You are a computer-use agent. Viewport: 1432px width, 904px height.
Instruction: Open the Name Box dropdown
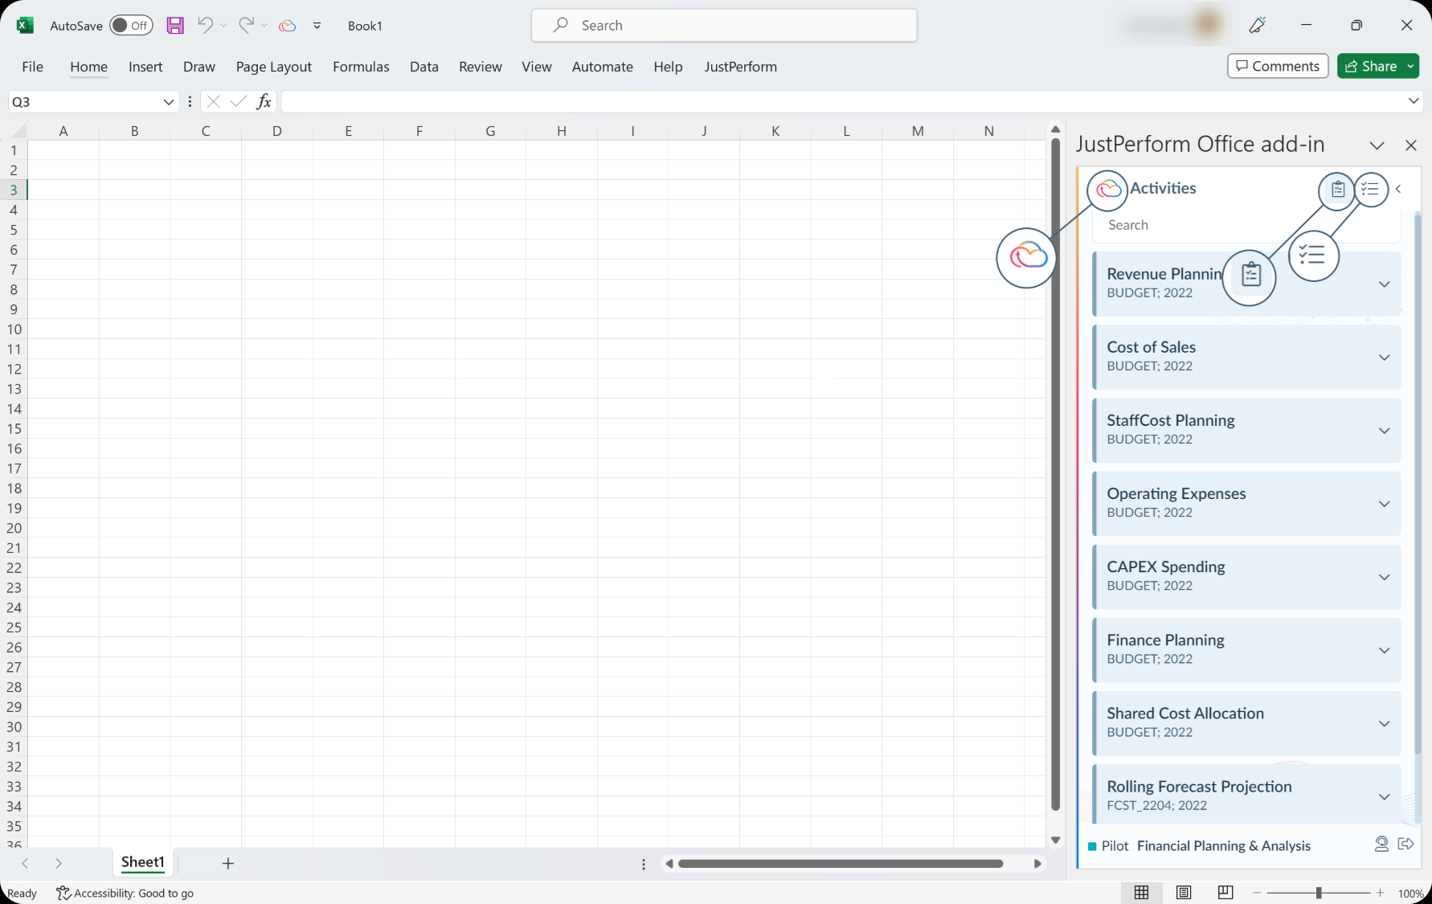[168, 101]
